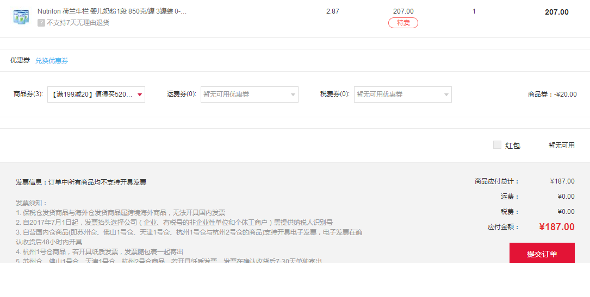This screenshot has height=297, width=590.
Task: Click the 商品应付总计 label
Action: pyautogui.click(x=496, y=181)
